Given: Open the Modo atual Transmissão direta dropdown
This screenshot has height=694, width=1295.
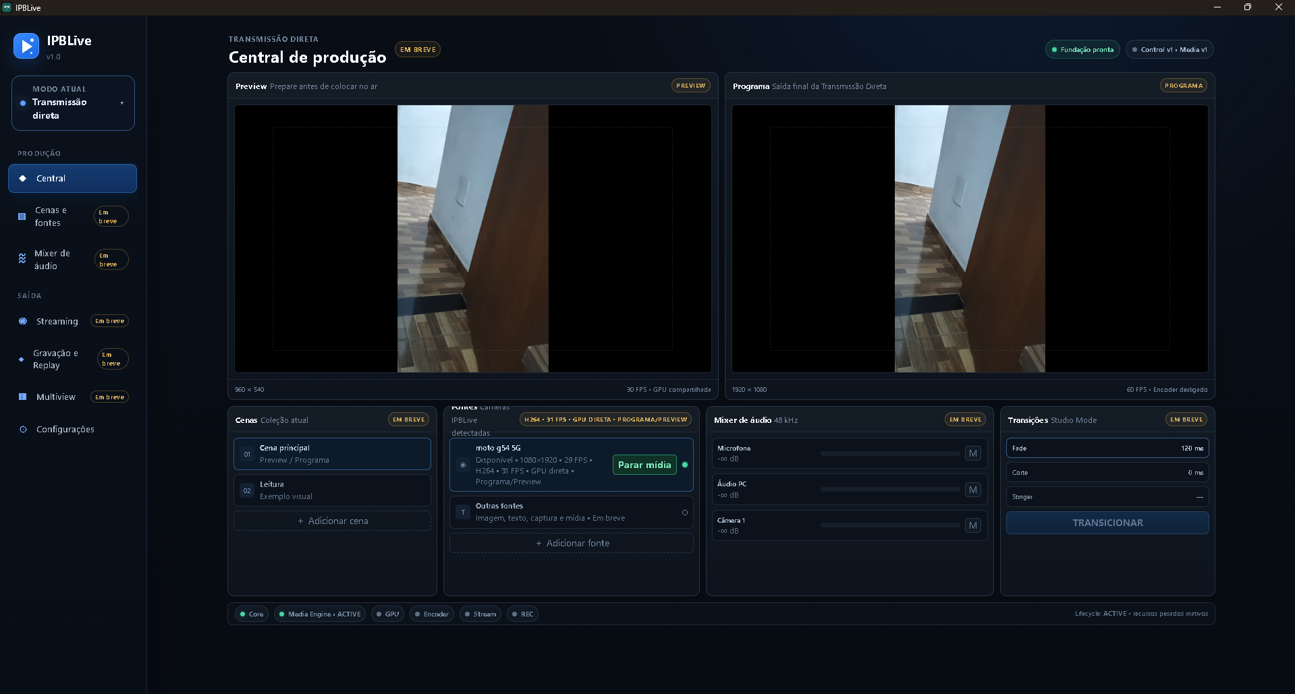Looking at the screenshot, I should pyautogui.click(x=73, y=103).
